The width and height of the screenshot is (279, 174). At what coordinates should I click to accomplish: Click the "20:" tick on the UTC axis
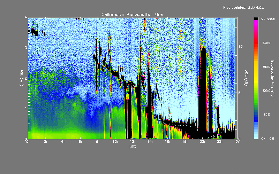(x=202, y=142)
